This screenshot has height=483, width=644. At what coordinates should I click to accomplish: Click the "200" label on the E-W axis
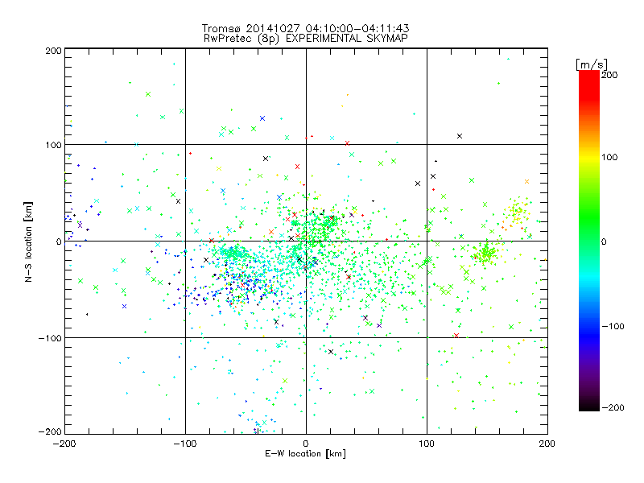tap(547, 444)
